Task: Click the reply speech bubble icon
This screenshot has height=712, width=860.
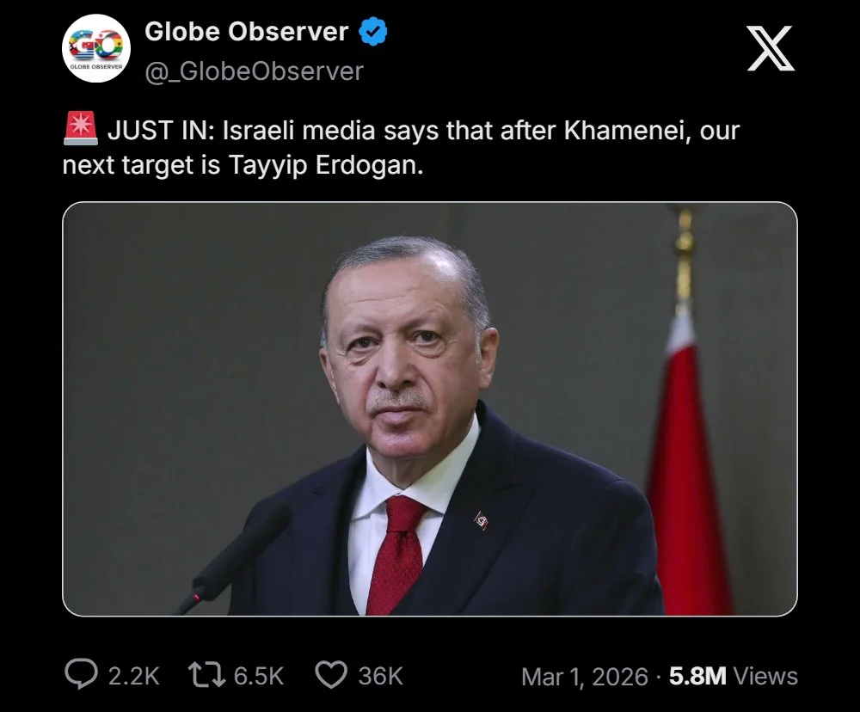Action: pyautogui.click(x=81, y=673)
